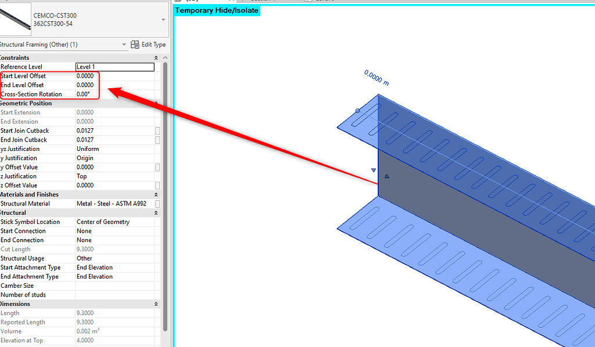Click the Edit Type icon
Screen dimensions: 595x347
click(x=134, y=44)
